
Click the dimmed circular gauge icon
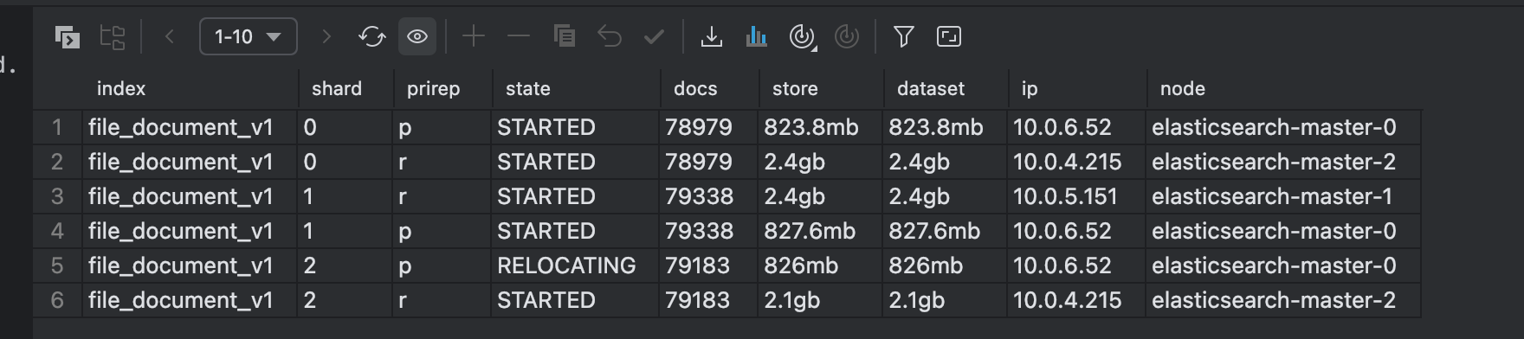(x=847, y=36)
